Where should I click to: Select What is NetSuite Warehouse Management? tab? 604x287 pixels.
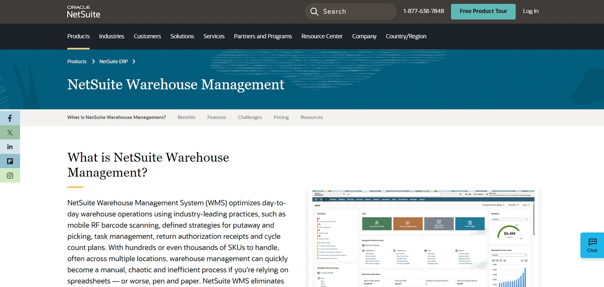pos(117,117)
